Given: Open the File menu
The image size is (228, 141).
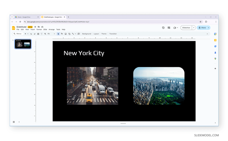Looking at the screenshot, I should (18, 30).
